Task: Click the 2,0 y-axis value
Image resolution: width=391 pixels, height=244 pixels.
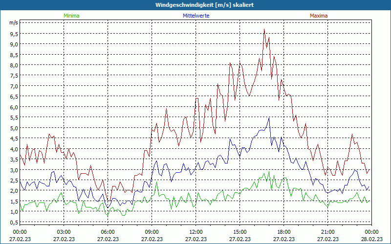Action: [x=14, y=191]
